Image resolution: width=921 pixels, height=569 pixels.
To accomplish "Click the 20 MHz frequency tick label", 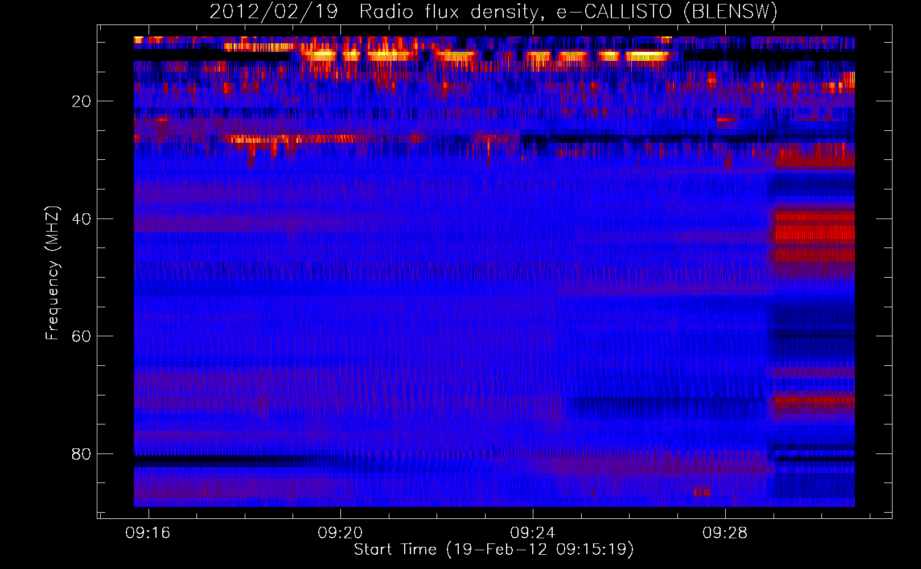I will tap(81, 101).
